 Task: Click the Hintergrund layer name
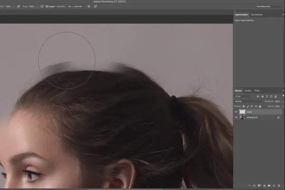[x=252, y=117]
